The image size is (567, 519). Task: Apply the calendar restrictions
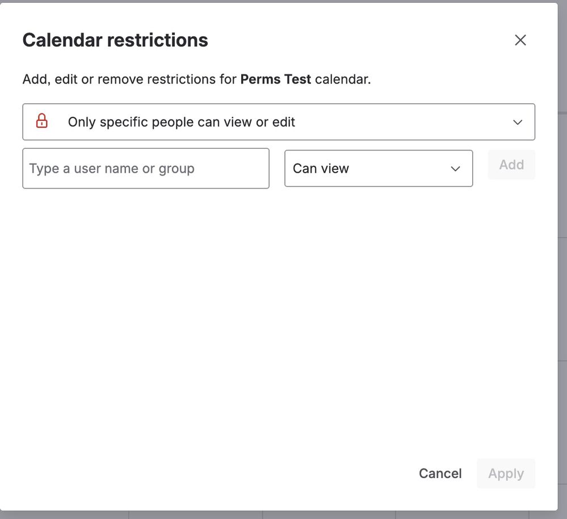click(x=506, y=474)
